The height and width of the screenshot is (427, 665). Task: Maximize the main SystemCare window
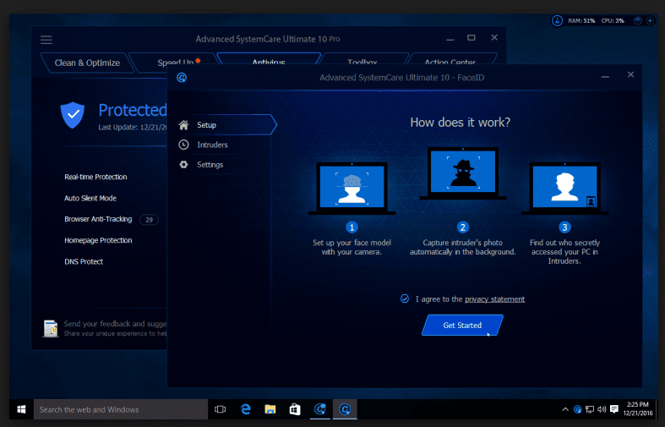(471, 38)
